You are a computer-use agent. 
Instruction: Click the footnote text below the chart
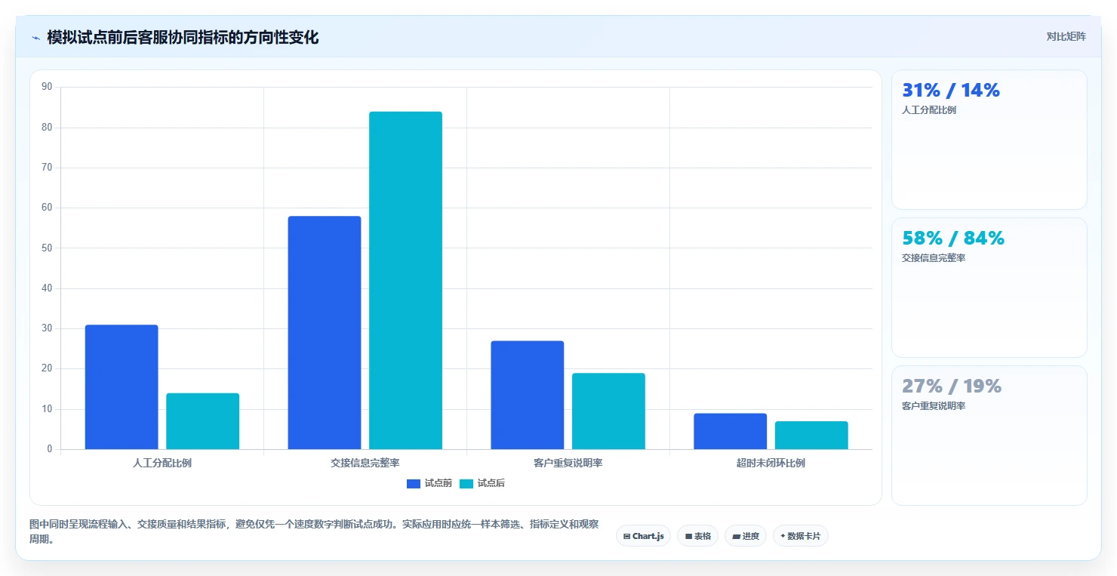pyautogui.click(x=314, y=532)
